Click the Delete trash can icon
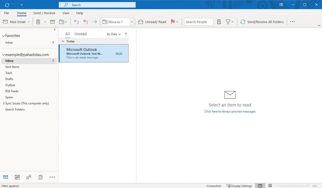322x188 pixels. (38, 22)
